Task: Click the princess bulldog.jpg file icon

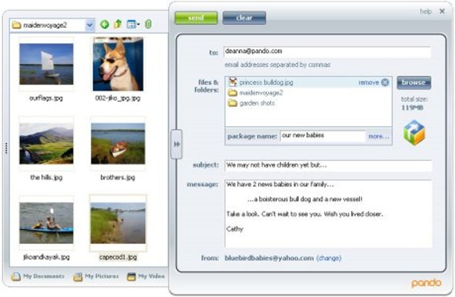Action: 233,82
